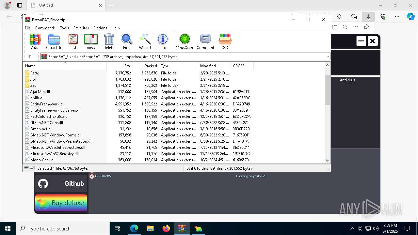Open the Github button in background app
Image resolution: width=418 pixels, height=235 pixels.
[61, 183]
